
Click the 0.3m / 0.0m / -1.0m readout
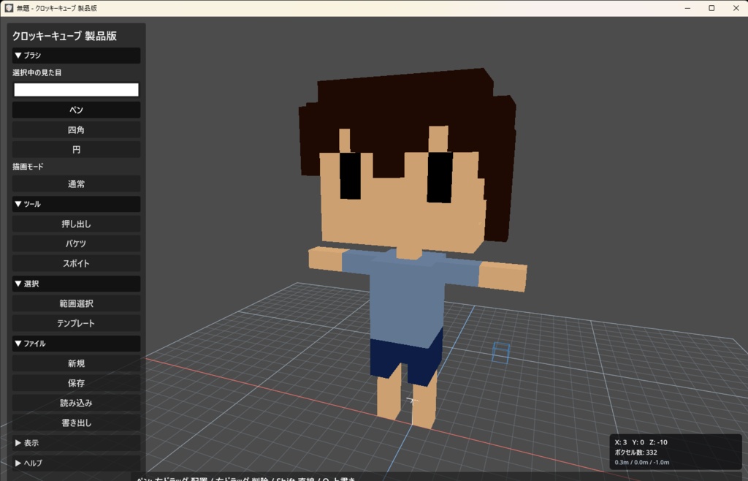click(x=641, y=463)
